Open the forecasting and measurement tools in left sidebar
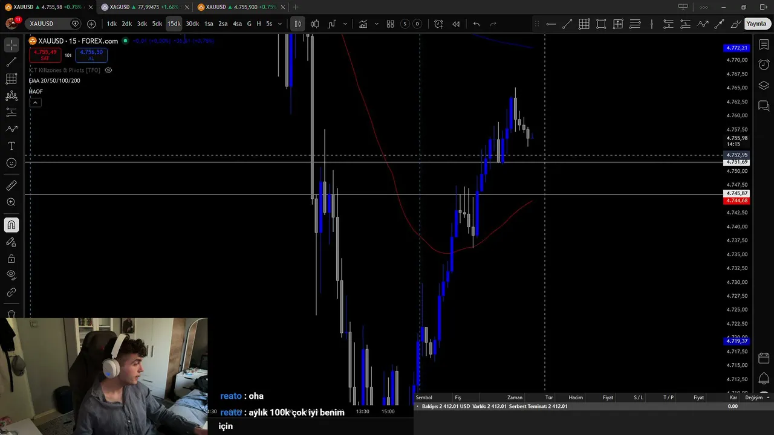This screenshot has height=435, width=774. (x=11, y=112)
